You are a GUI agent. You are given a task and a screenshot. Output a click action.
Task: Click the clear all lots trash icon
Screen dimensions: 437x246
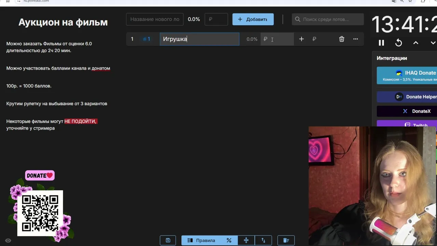click(286, 240)
